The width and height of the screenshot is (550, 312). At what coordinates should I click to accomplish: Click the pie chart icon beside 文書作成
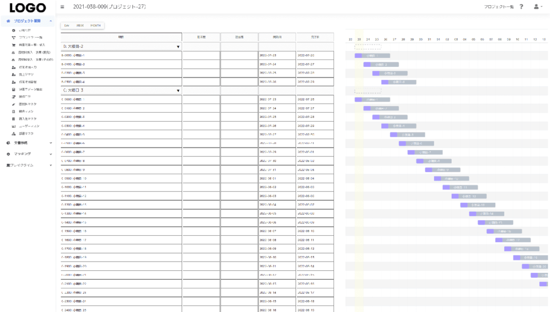pyautogui.click(x=9, y=143)
